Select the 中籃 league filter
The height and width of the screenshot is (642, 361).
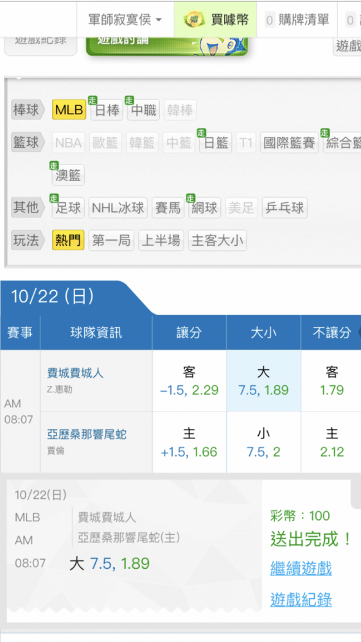point(179,143)
